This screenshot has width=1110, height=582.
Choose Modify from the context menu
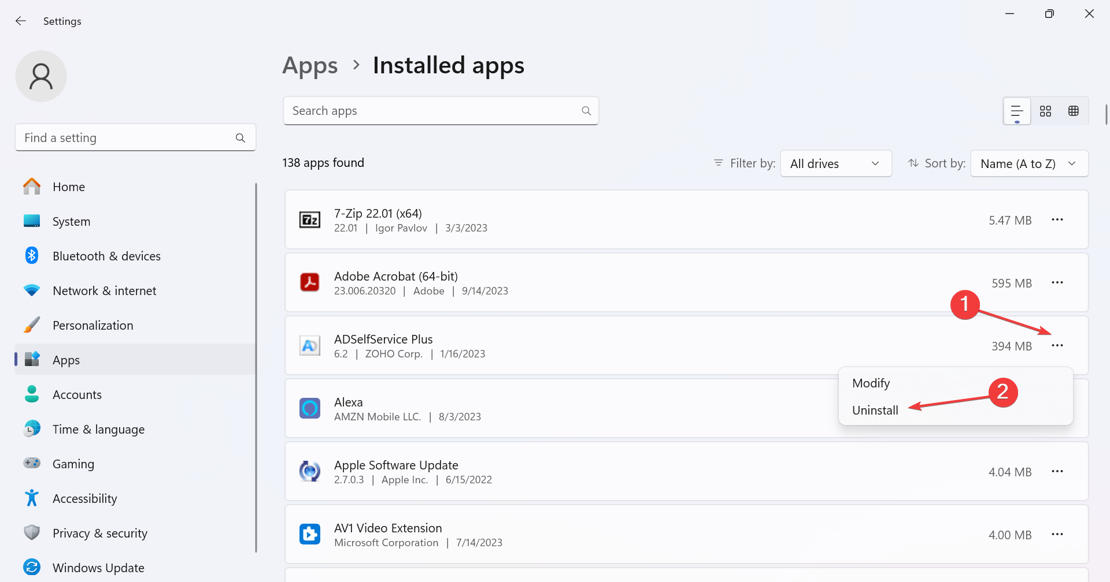click(956, 383)
